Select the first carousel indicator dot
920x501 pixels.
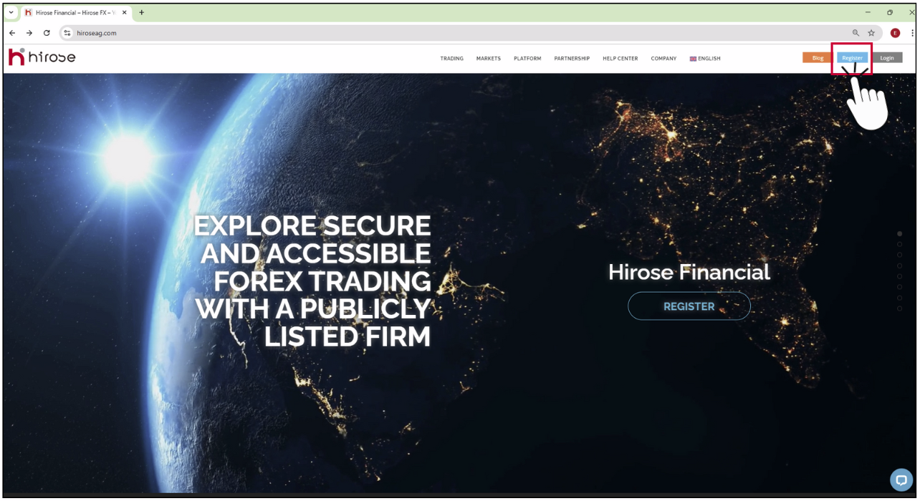point(900,233)
